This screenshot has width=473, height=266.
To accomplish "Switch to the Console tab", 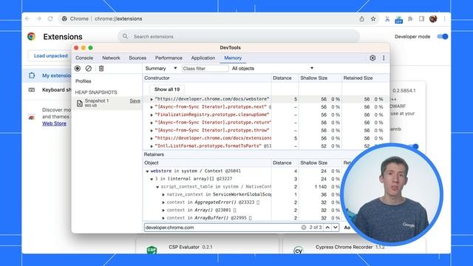I will pyautogui.click(x=84, y=58).
